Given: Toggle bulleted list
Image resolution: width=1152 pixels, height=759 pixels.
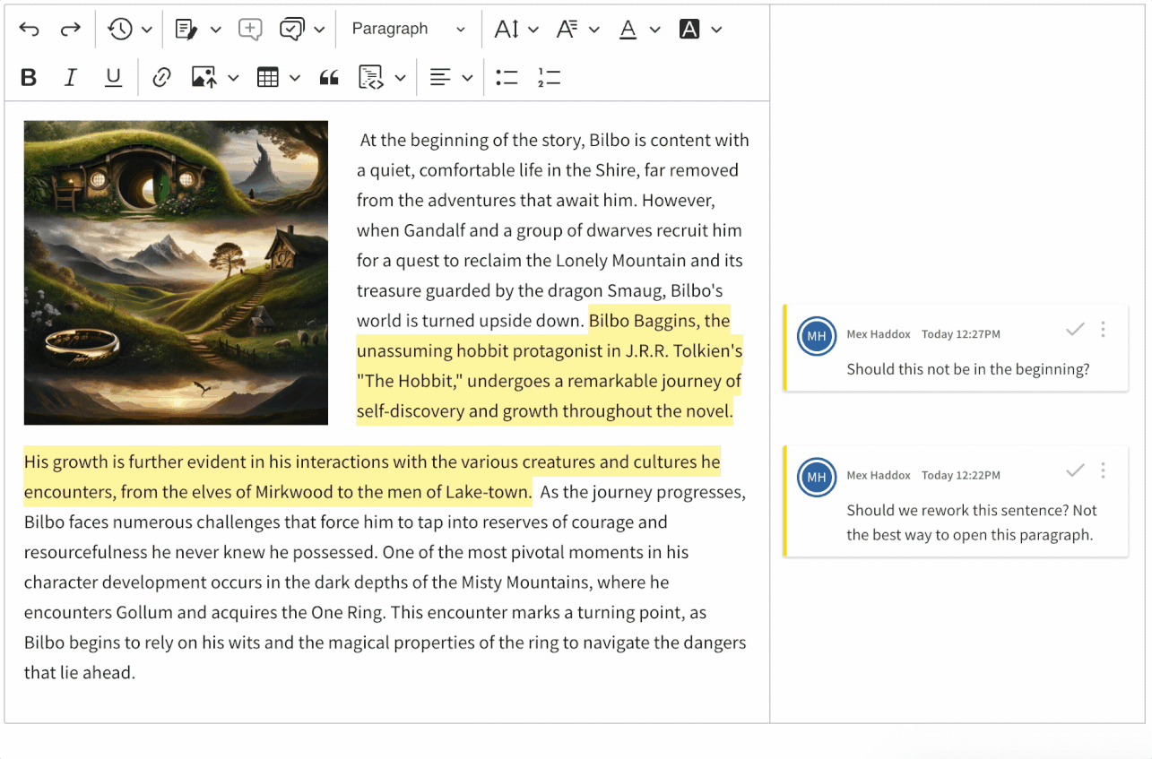Looking at the screenshot, I should click(x=507, y=78).
